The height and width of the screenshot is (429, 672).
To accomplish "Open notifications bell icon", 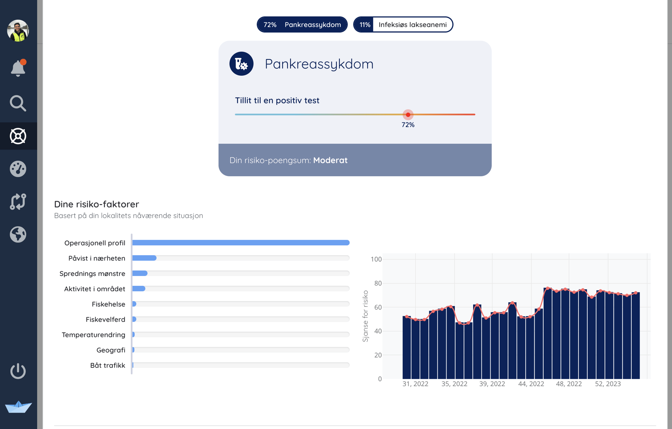I will tap(18, 68).
